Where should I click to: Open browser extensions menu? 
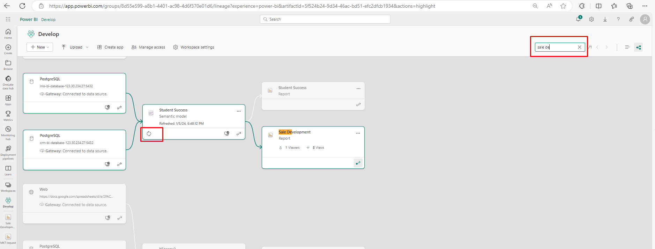point(582,6)
